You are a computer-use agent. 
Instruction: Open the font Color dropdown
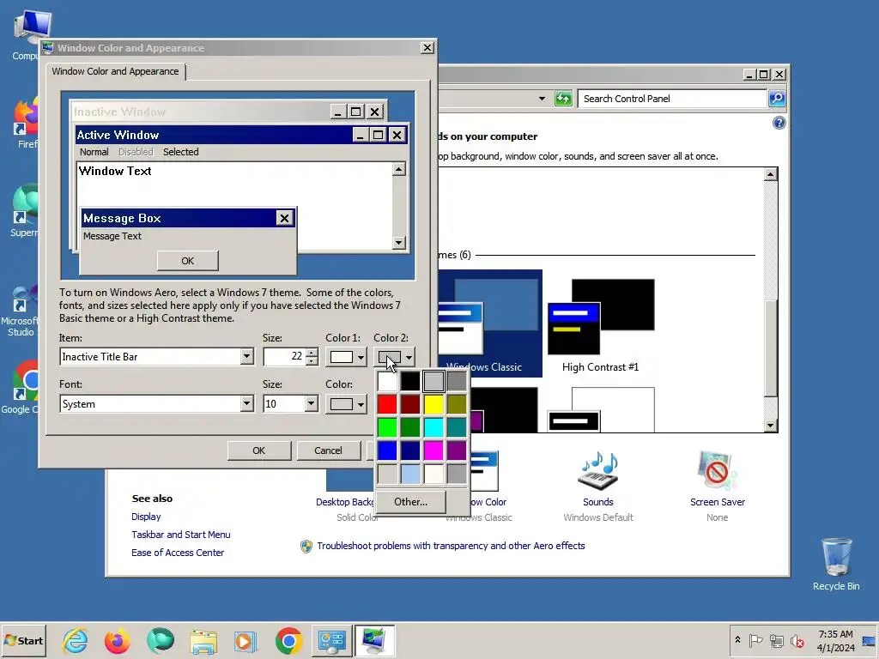tap(346, 404)
